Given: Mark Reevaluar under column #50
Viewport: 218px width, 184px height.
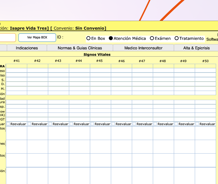Looking at the screenshot, I should (197, 124).
